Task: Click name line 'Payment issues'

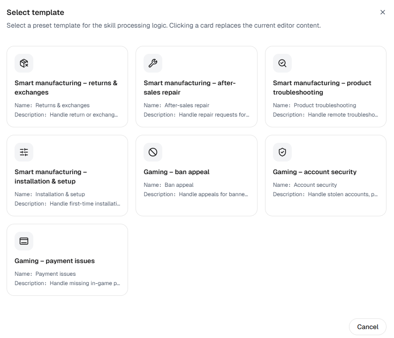Action: 55,274
